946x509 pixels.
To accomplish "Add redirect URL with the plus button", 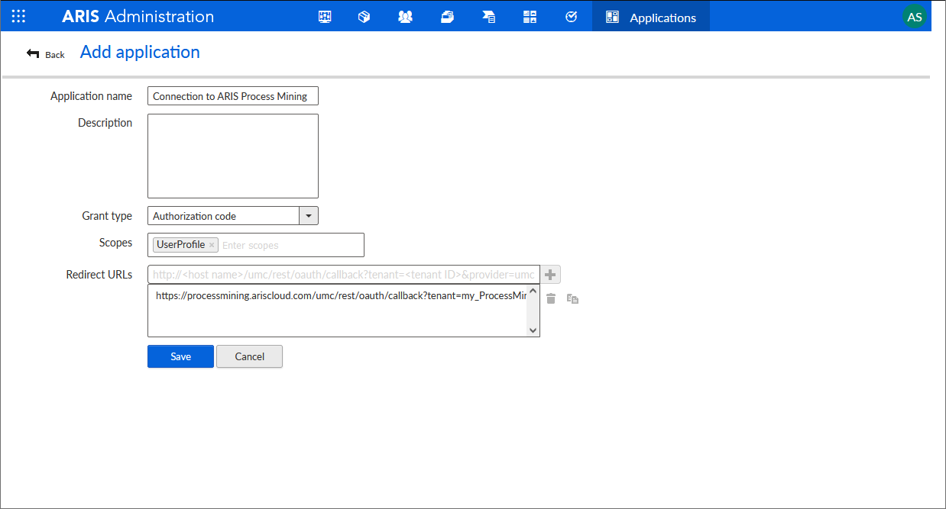I will 550,275.
